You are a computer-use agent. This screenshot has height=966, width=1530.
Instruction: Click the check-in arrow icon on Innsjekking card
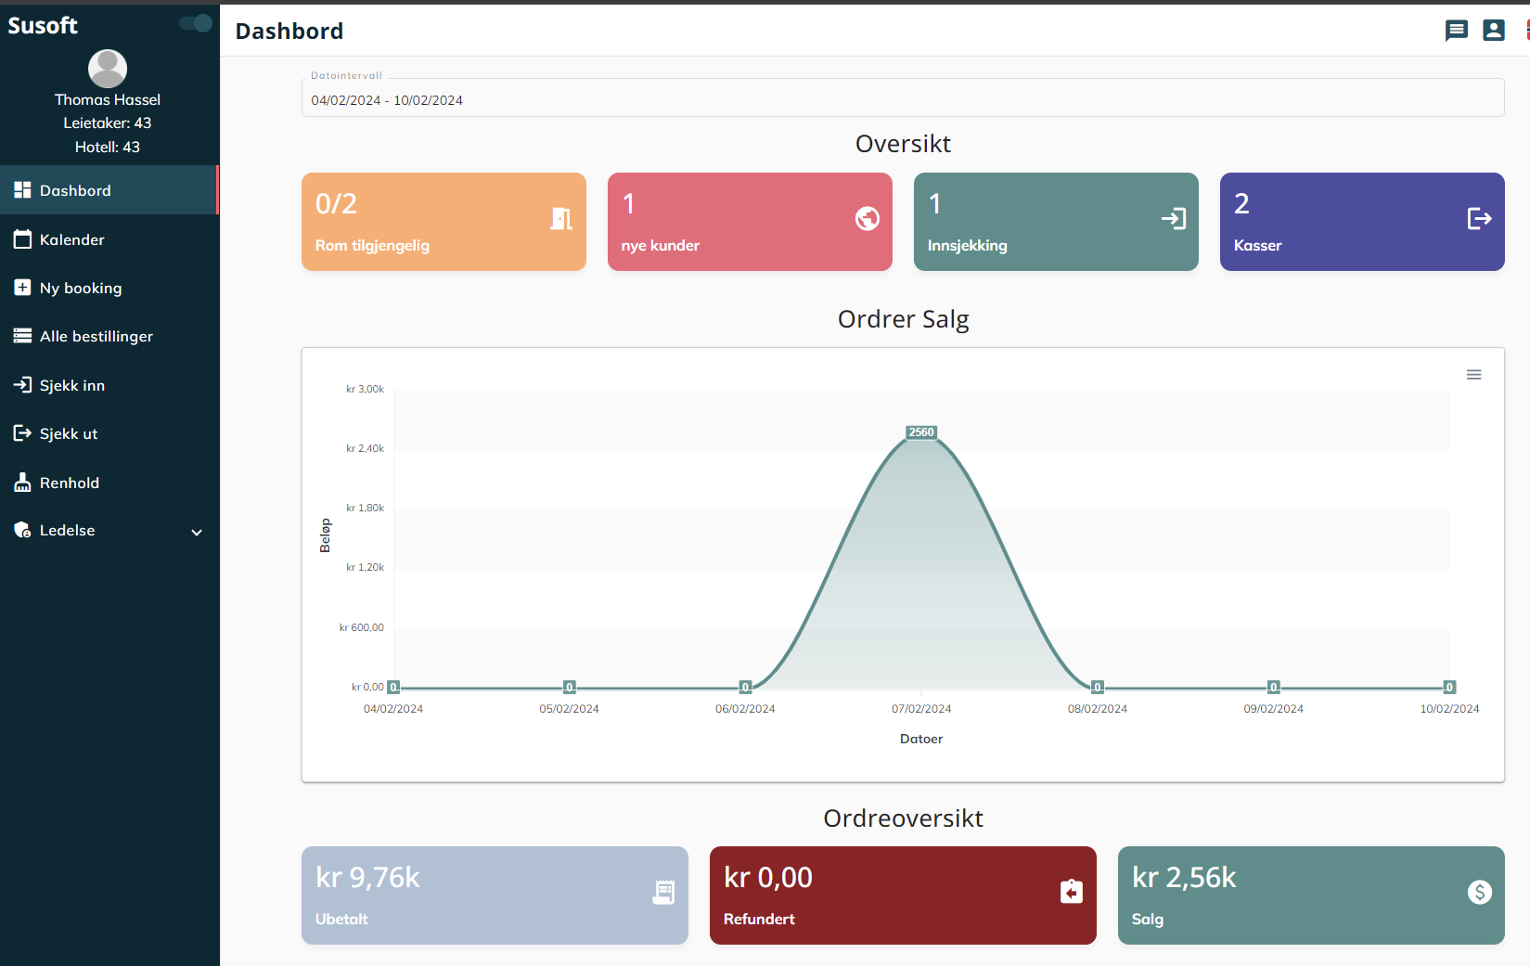(x=1173, y=219)
